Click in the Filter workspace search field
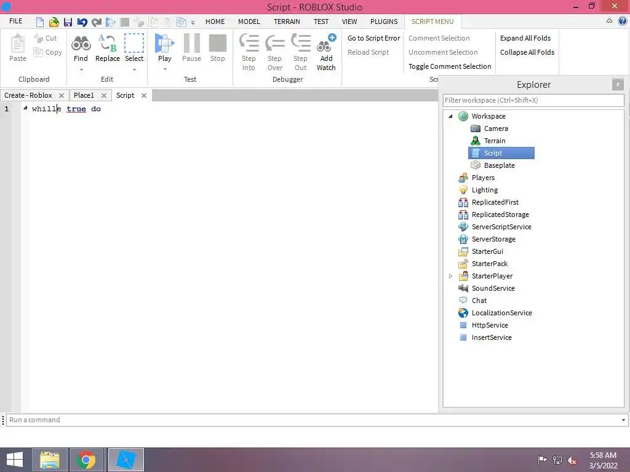Screen dimensions: 630x472 coord(533,100)
